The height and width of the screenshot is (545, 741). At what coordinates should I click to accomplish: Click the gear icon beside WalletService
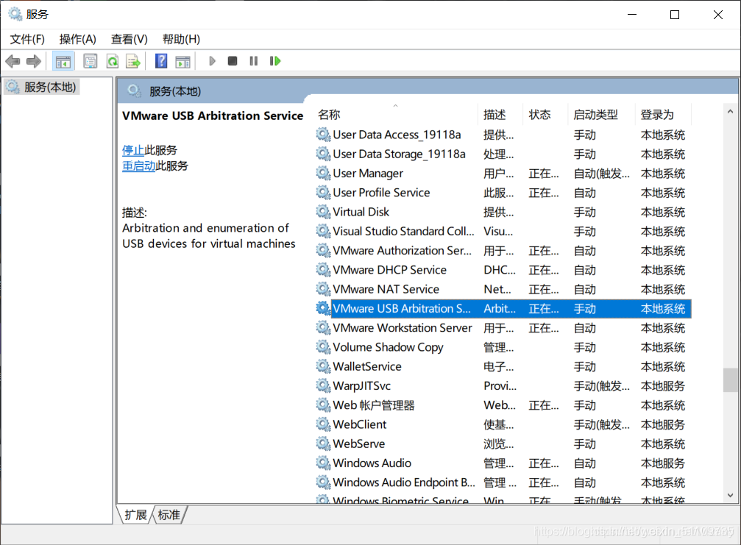(323, 366)
